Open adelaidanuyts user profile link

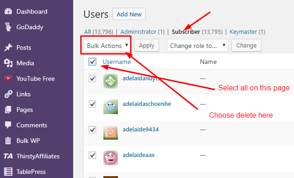pos(141,78)
